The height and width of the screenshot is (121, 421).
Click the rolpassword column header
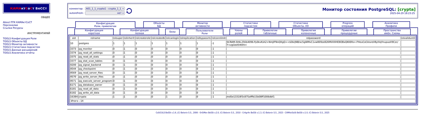click(313, 38)
